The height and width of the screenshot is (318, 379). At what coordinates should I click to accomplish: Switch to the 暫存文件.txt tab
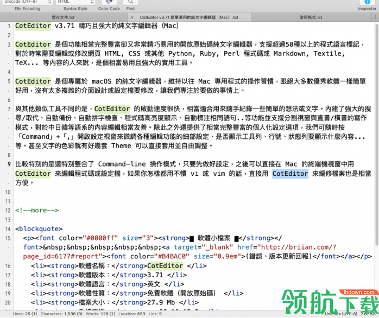tap(64, 17)
